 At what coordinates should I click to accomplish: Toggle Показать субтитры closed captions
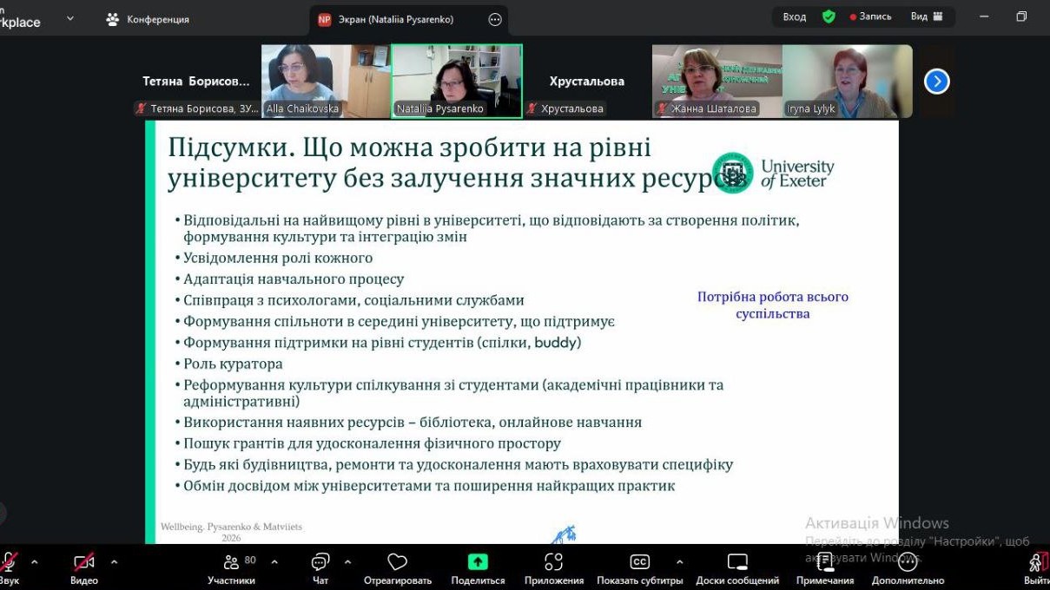click(639, 562)
